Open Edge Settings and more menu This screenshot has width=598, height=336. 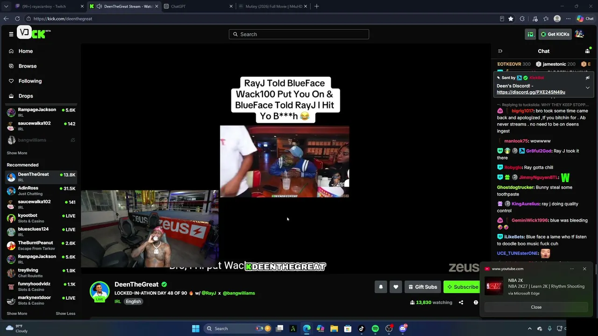point(568,19)
